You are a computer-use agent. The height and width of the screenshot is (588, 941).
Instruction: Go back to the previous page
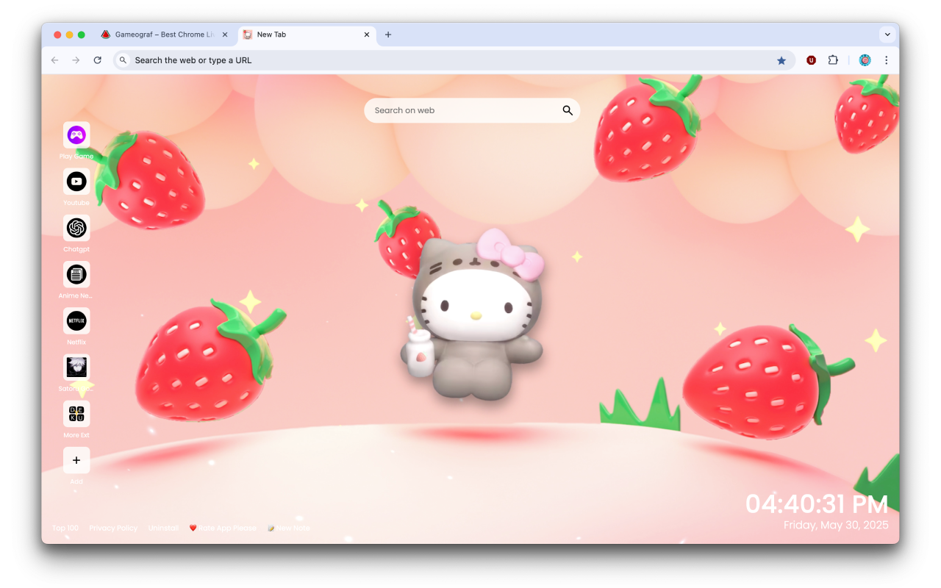tap(54, 60)
